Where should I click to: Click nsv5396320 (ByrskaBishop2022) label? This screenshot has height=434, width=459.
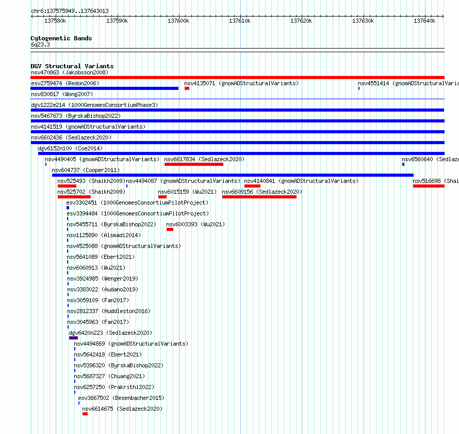click(119, 365)
